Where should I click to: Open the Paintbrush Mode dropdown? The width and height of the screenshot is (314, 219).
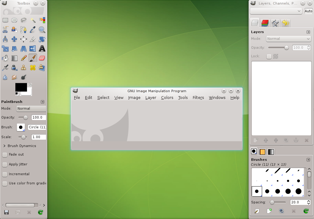(x=31, y=108)
